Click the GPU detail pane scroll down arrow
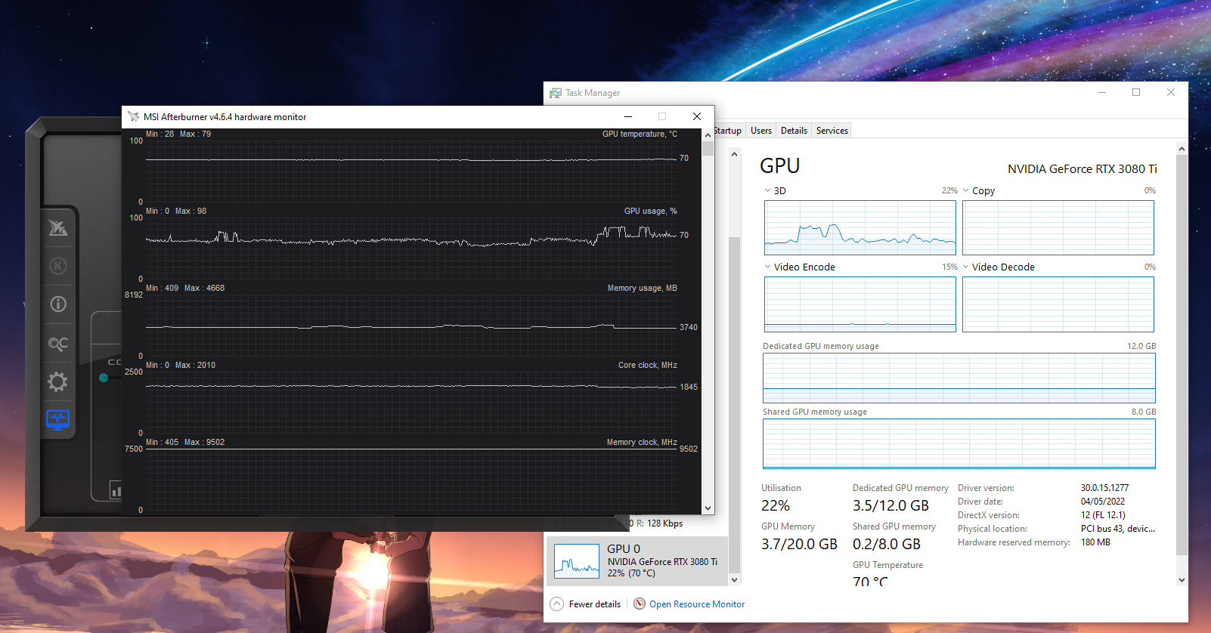 coord(1182,580)
